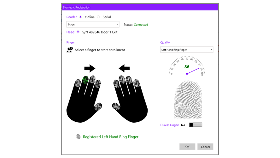This screenshot has height=158, width=280.
Task: Click the Finger section label
Action: [x=71, y=42]
